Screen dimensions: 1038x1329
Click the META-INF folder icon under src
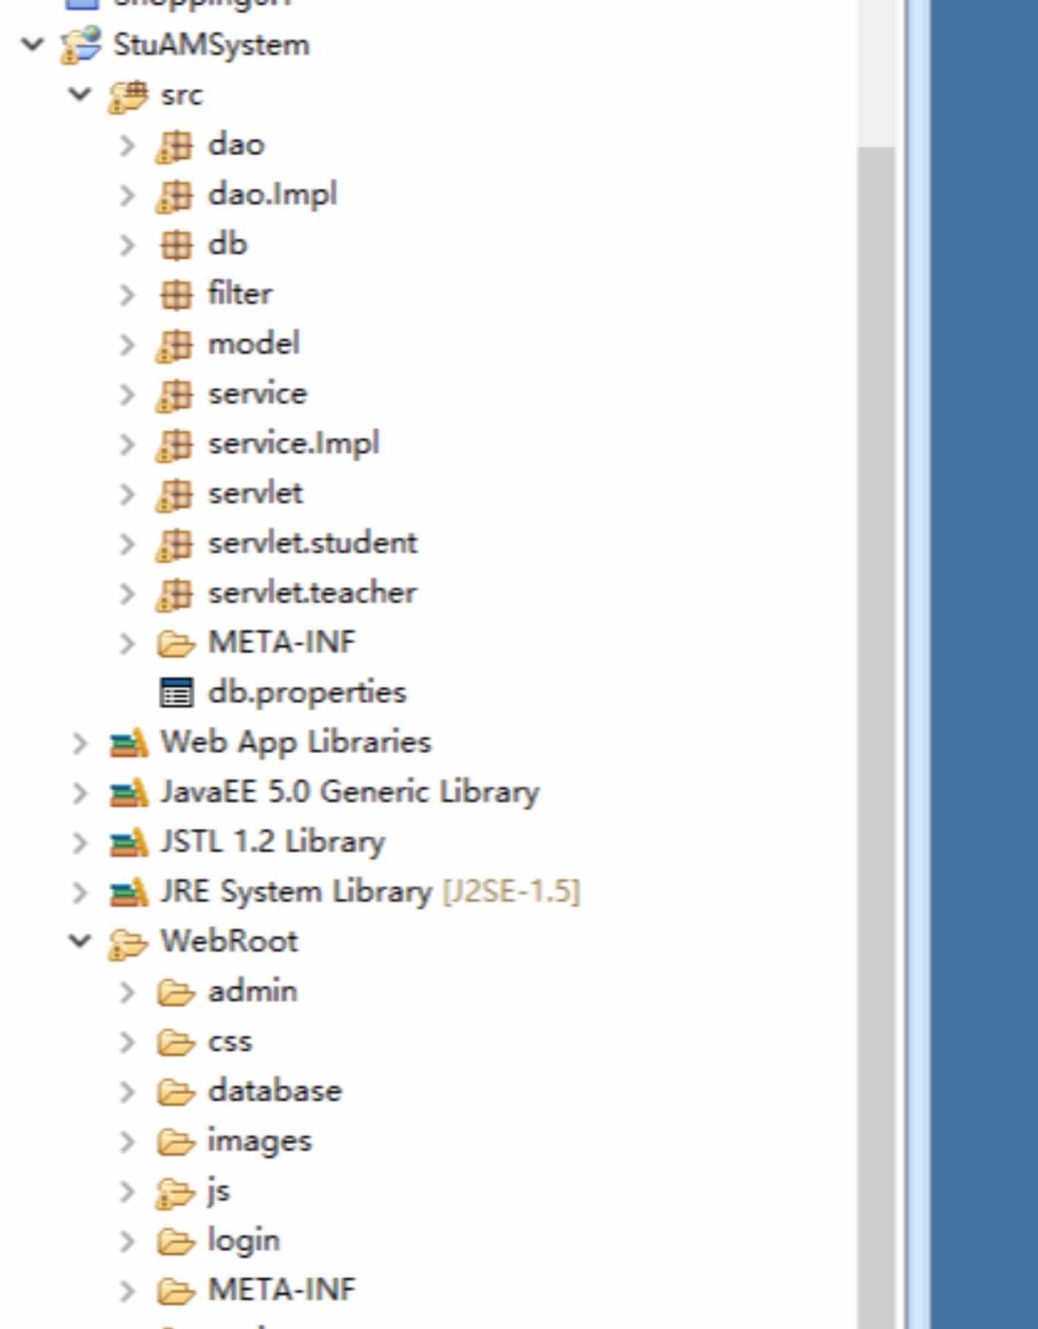(176, 644)
